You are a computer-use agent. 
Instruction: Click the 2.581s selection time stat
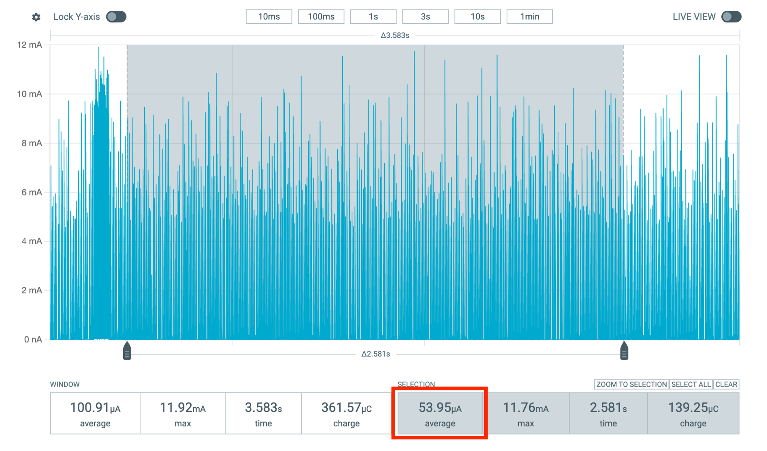pos(608,413)
